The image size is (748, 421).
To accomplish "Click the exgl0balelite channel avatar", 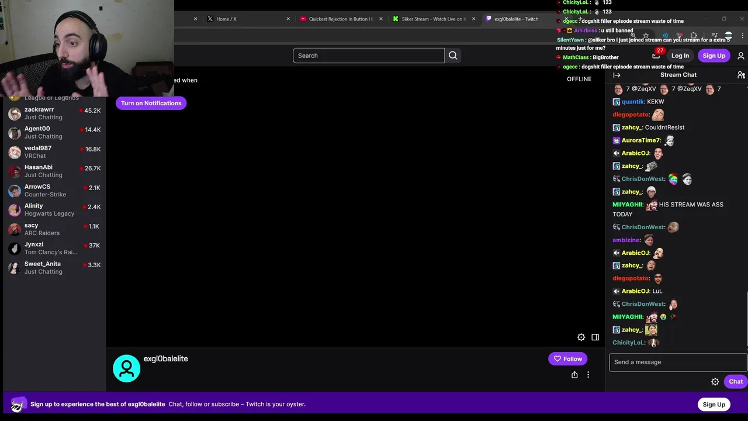I will 126,368.
